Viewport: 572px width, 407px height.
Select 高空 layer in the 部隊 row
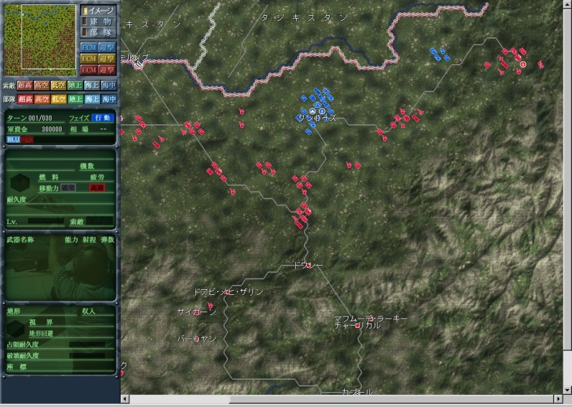click(x=41, y=99)
